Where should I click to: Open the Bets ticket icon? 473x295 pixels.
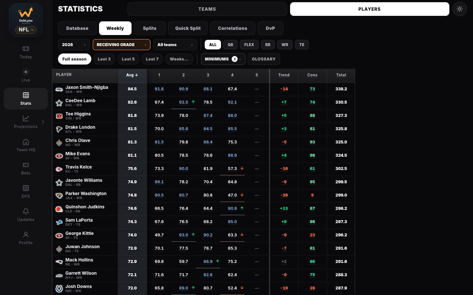coord(26,165)
